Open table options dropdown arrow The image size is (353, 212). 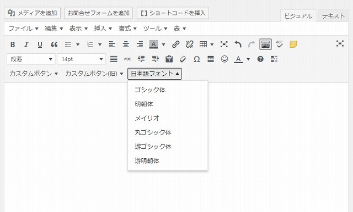[212, 44]
